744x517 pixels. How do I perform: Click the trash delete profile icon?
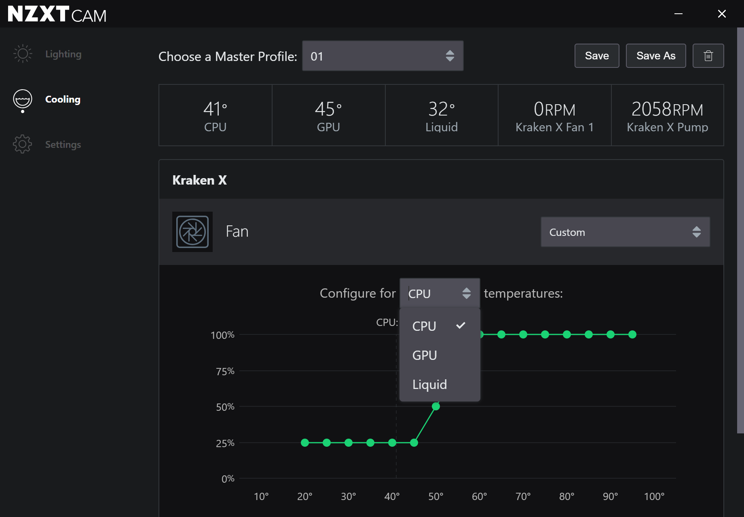coord(708,56)
